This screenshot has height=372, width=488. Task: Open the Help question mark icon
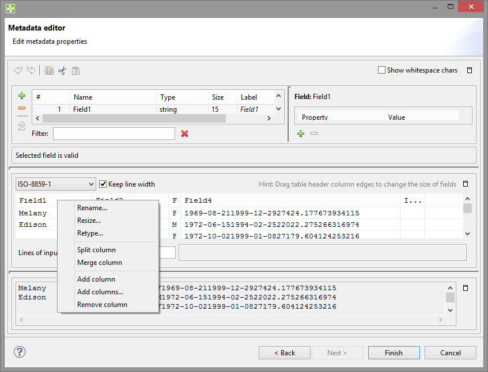[x=20, y=352]
